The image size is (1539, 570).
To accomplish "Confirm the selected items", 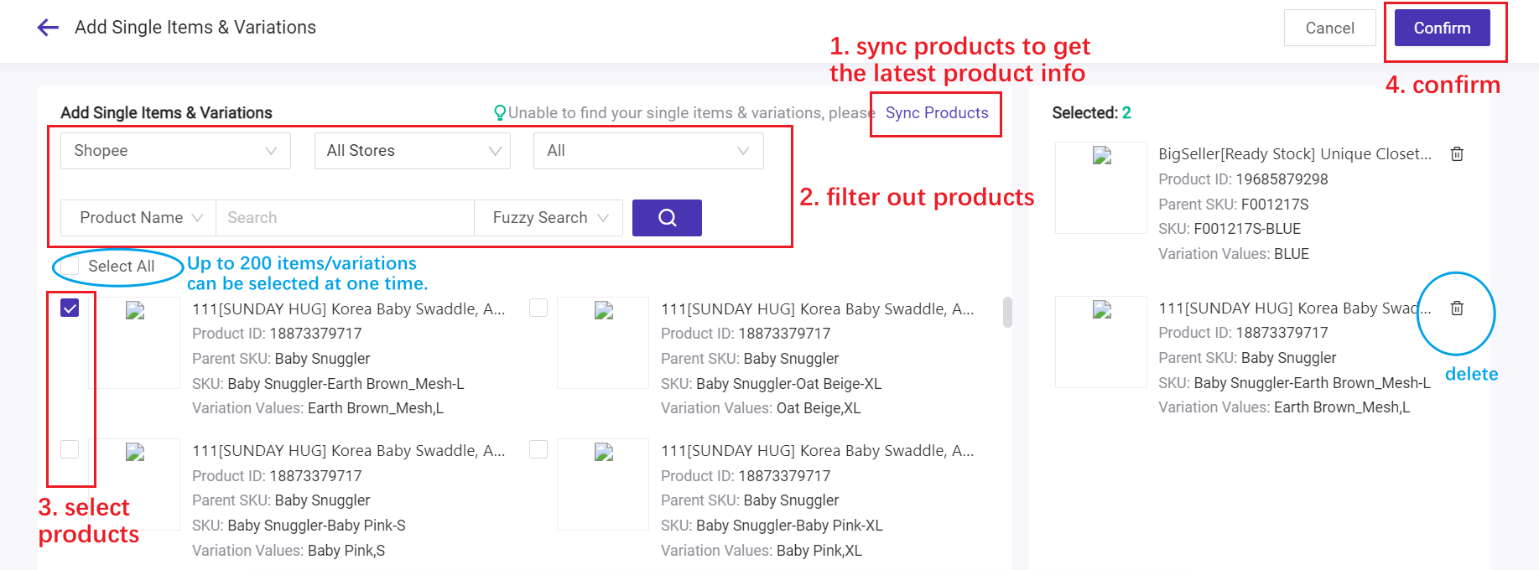I will click(1443, 28).
